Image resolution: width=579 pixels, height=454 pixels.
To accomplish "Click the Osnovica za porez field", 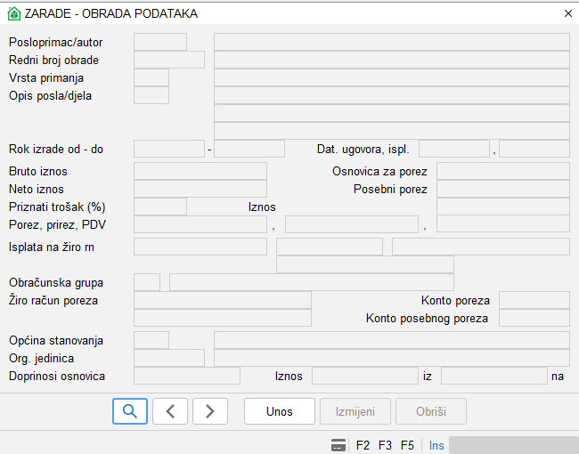I will [502, 171].
